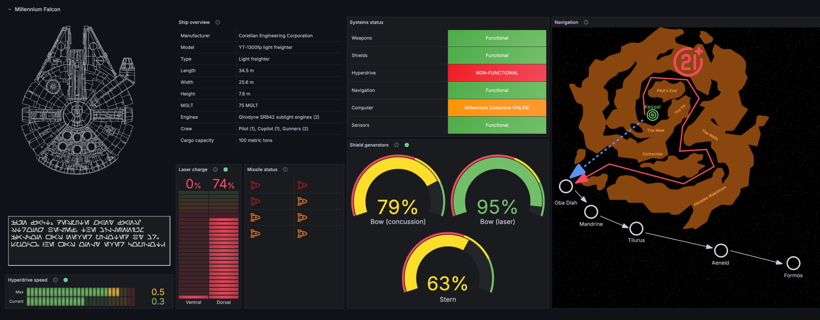820x320 pixels.
Task: Click the Hyperdrive speed info icon
Action: click(x=55, y=280)
